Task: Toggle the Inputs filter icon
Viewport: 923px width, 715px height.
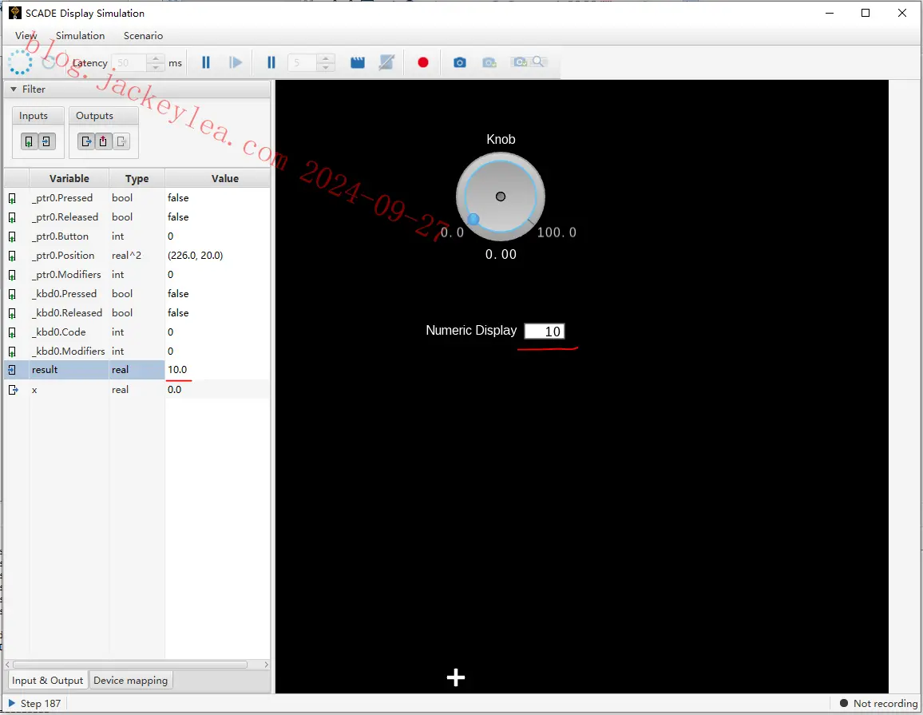Action: click(29, 141)
